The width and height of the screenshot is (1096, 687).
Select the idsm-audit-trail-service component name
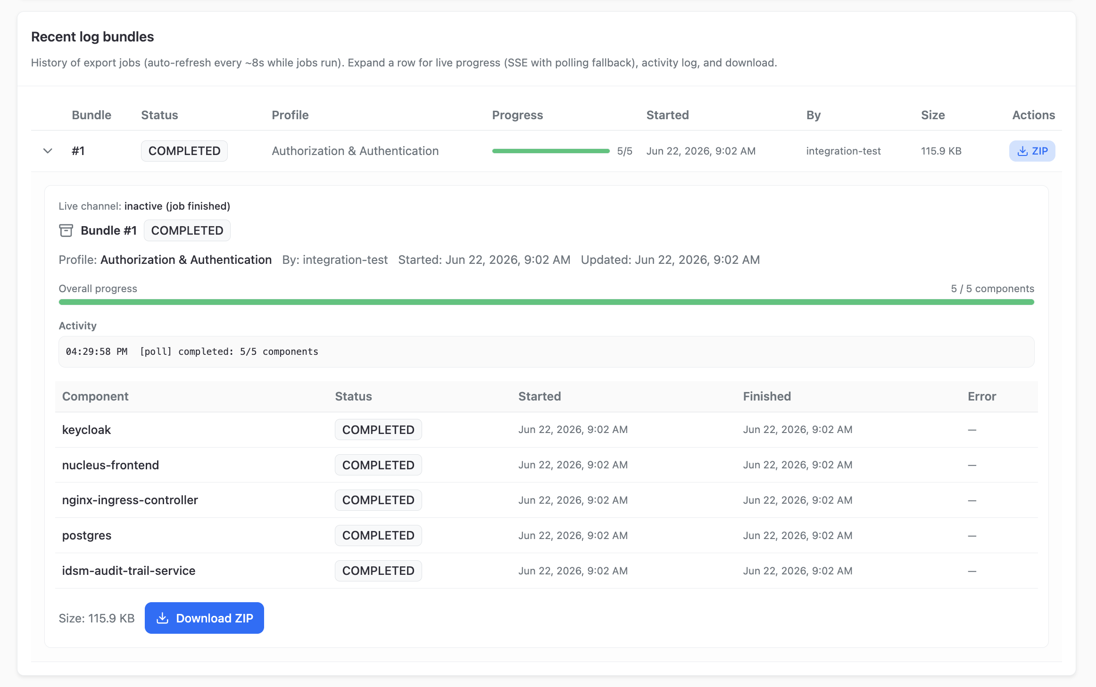point(128,571)
